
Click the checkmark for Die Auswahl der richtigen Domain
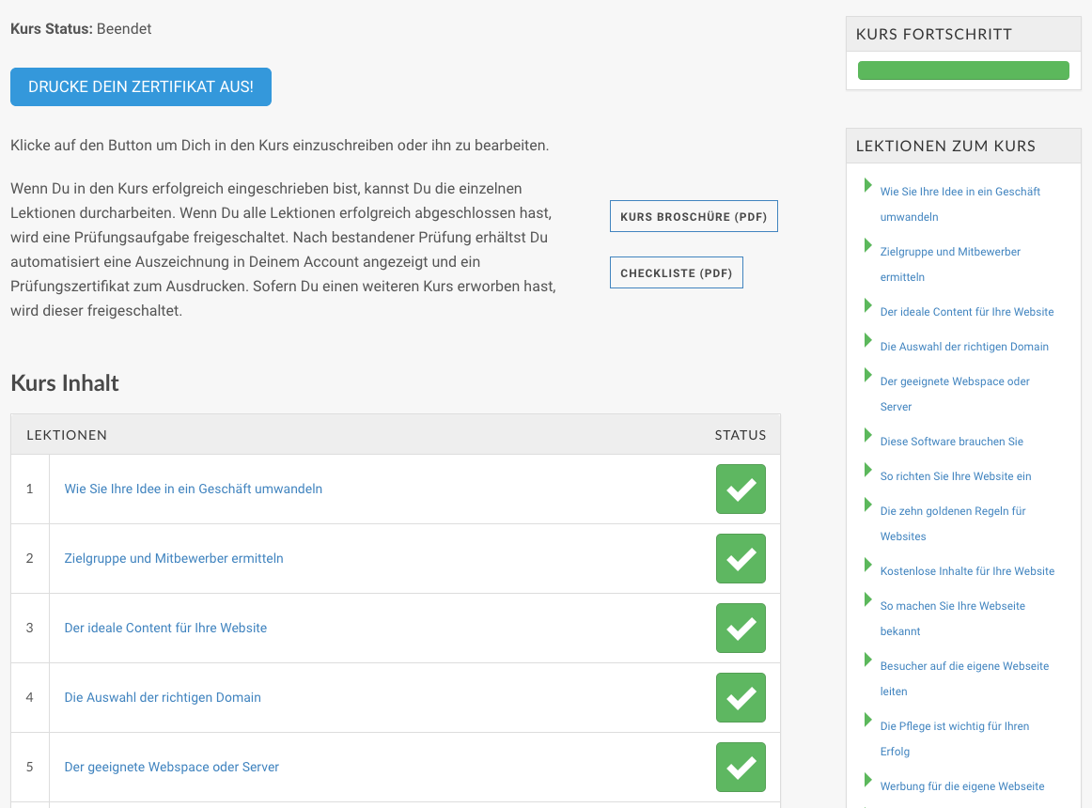coord(741,698)
